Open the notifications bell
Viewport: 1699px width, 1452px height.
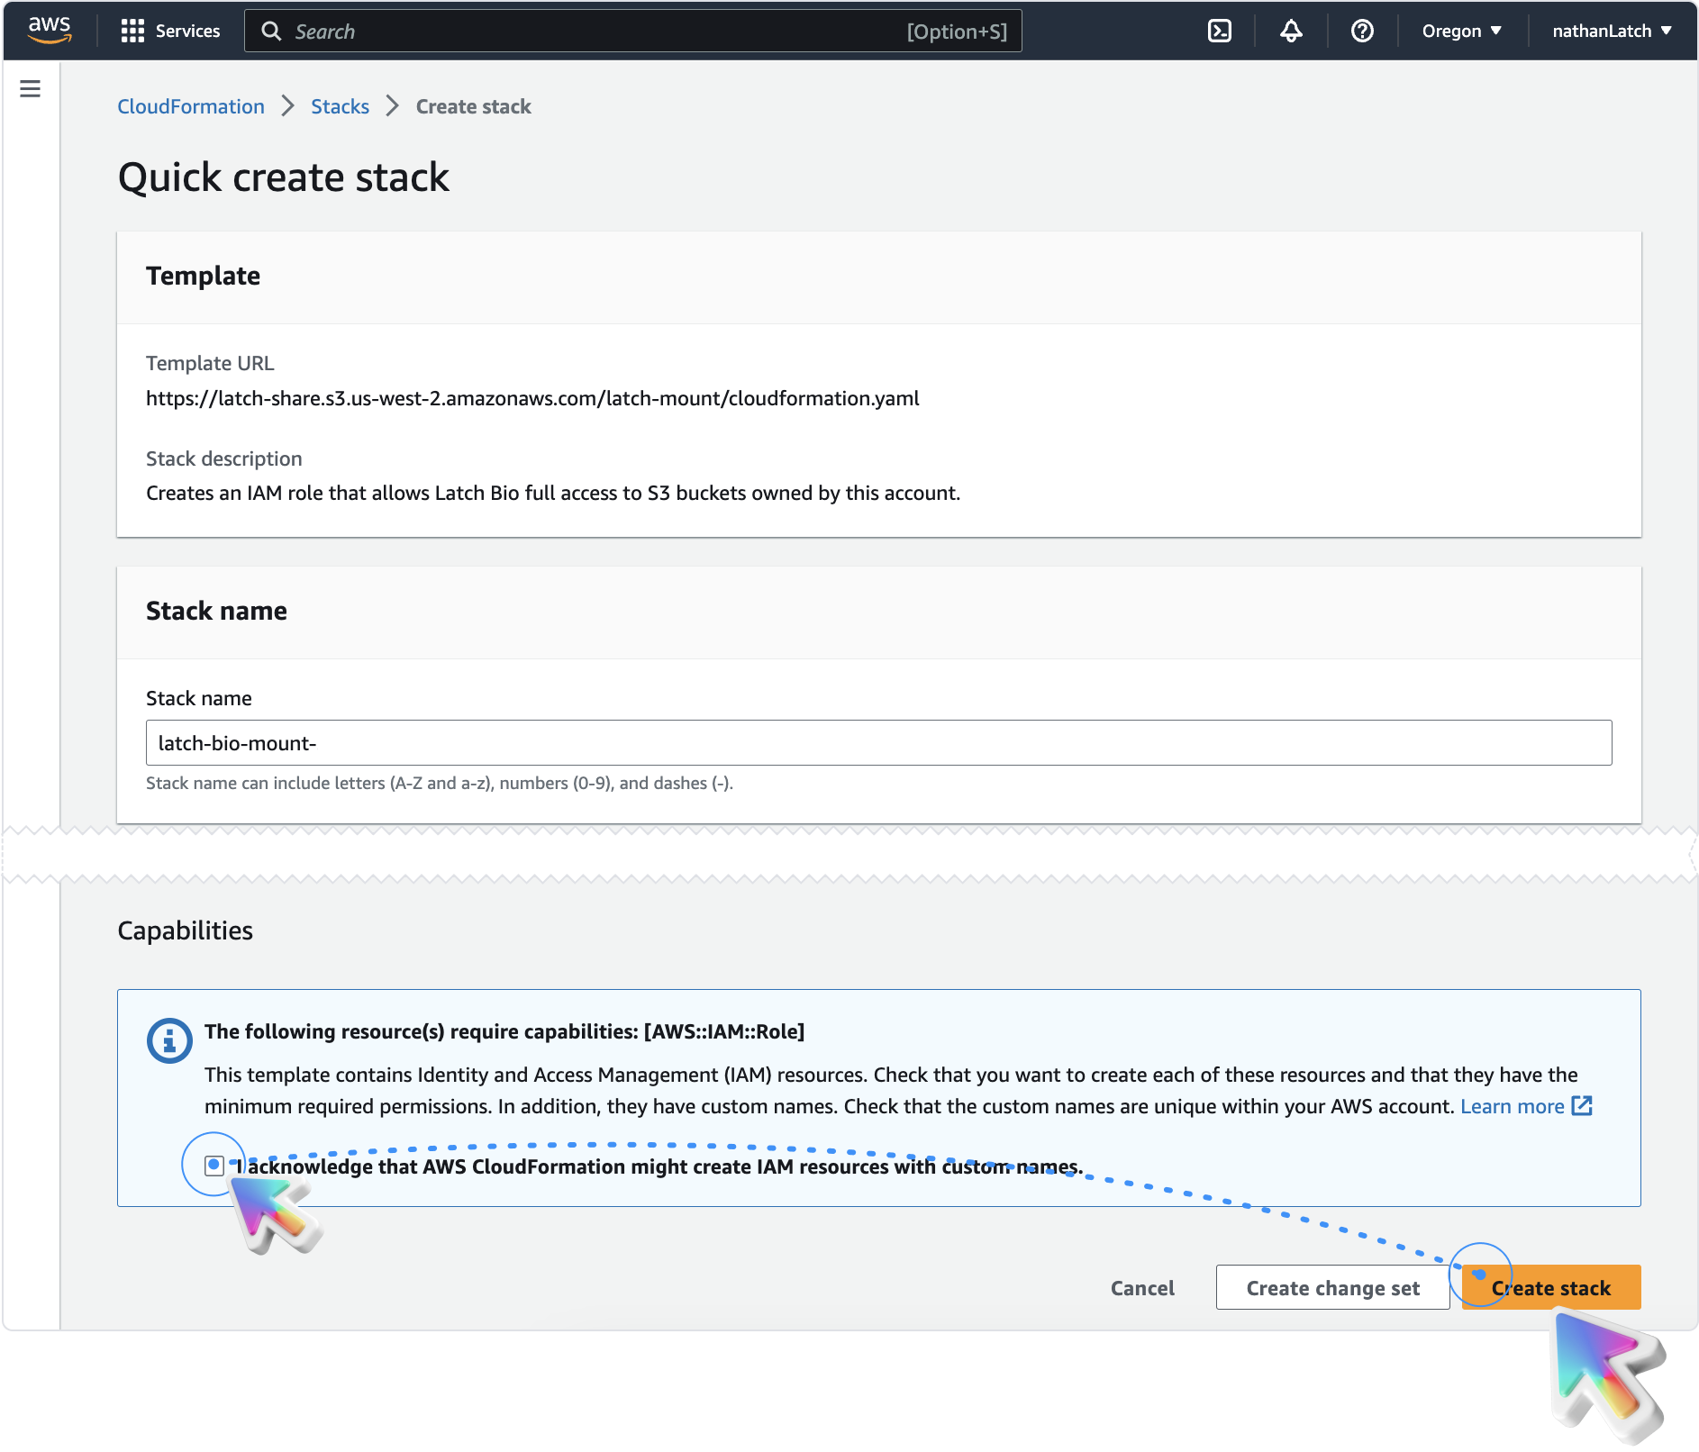click(1291, 31)
